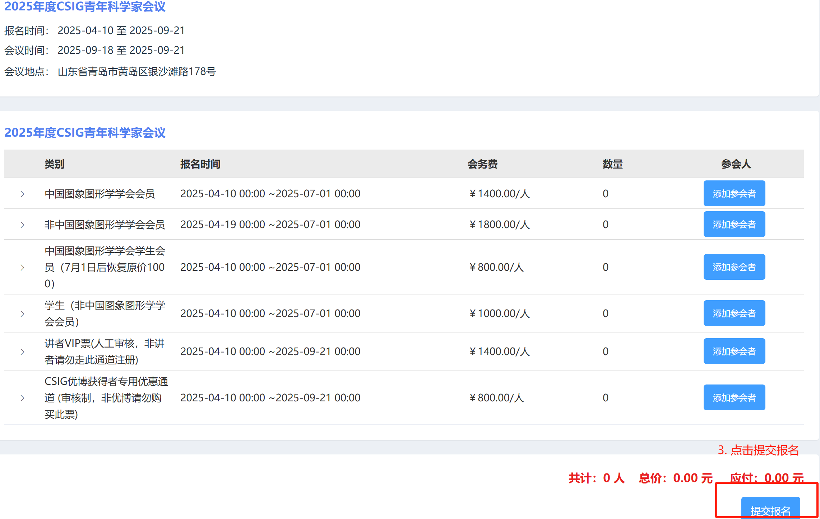Add attendee for 中国图象图形学学会会员
Screen dimensions: 820x519
(734, 194)
